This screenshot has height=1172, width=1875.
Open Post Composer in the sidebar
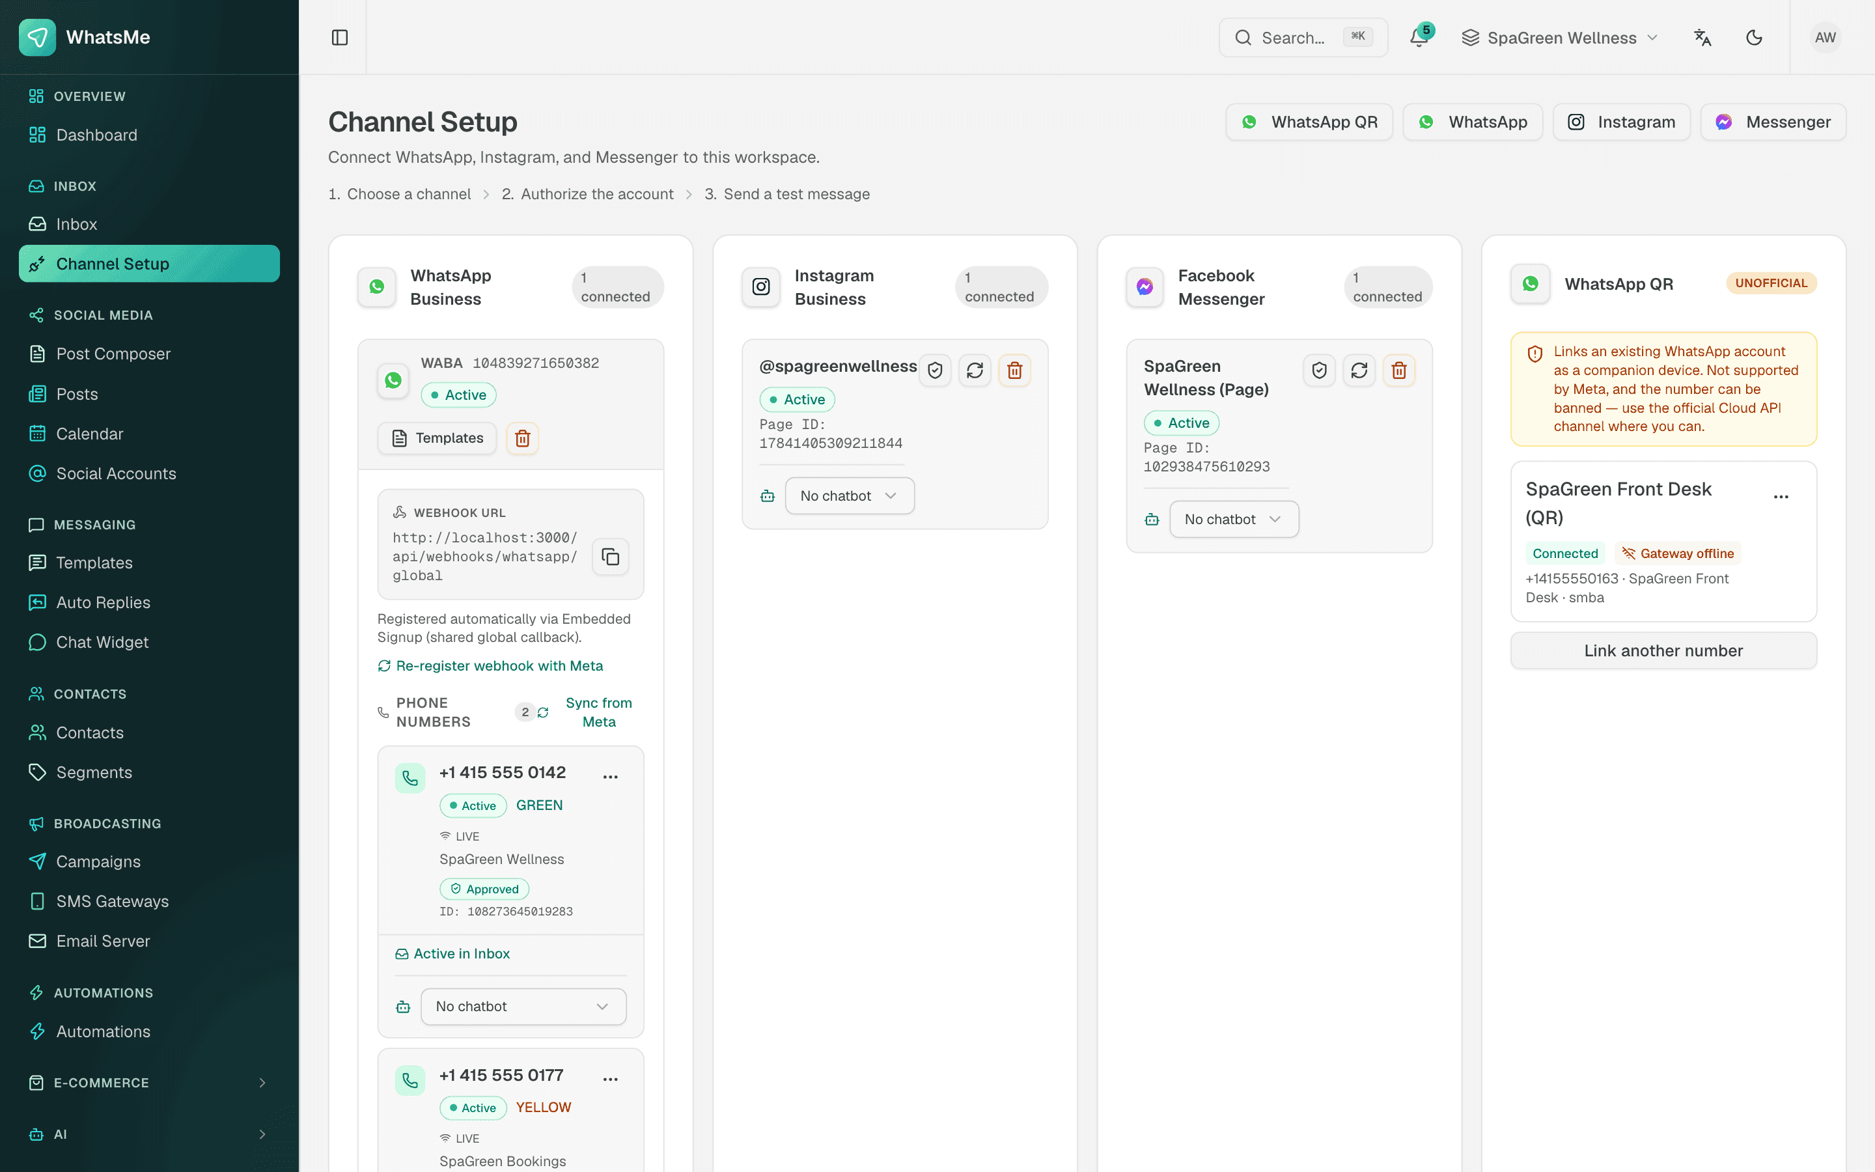pyautogui.click(x=148, y=354)
